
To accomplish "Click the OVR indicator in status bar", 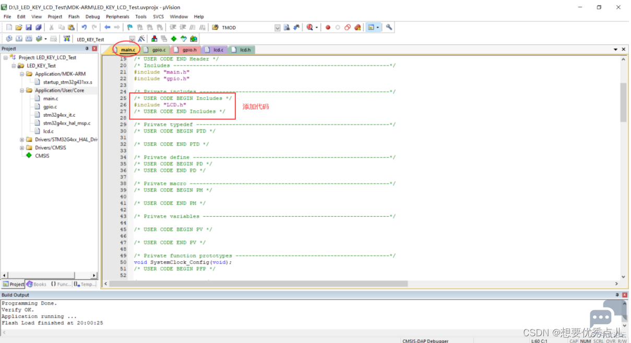I will (x=610, y=341).
